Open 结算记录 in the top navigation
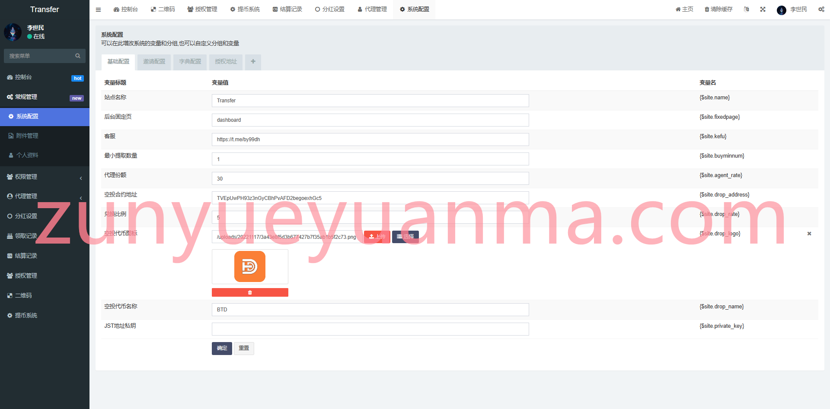The width and height of the screenshot is (830, 409). (287, 10)
